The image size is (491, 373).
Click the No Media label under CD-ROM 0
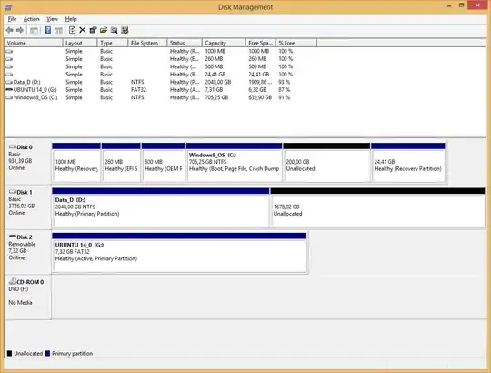[x=20, y=303]
